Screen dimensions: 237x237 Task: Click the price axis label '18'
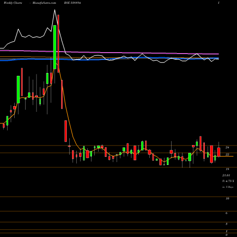(x=228, y=169)
